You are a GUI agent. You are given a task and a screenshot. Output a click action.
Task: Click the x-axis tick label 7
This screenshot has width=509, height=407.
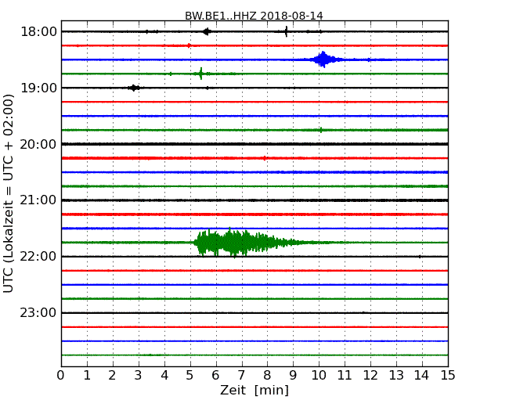point(241,376)
